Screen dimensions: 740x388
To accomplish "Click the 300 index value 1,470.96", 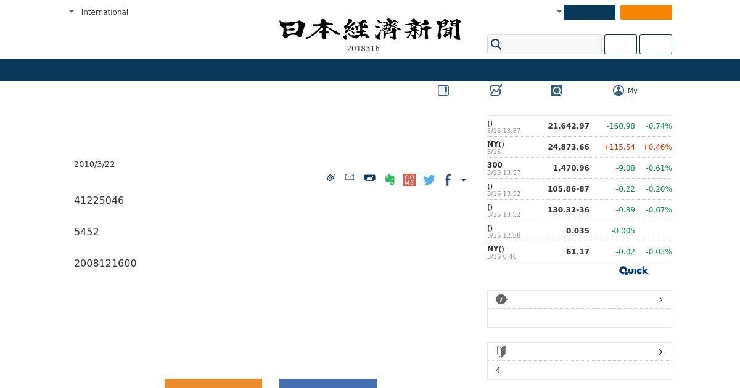I will [571, 168].
